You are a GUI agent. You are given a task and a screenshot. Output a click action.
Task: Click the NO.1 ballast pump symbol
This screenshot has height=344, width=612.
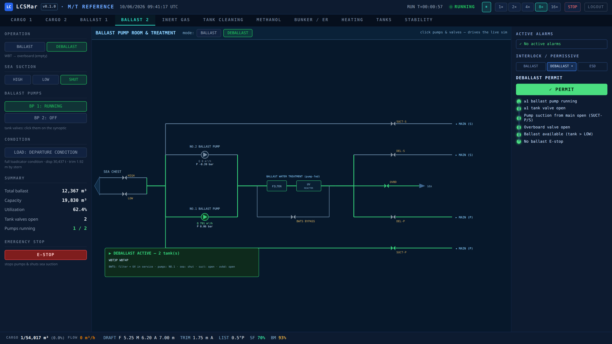(x=205, y=217)
